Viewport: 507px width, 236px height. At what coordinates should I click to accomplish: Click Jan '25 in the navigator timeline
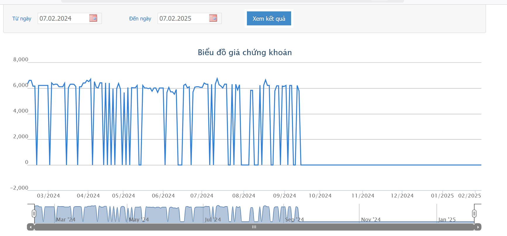[447, 220]
